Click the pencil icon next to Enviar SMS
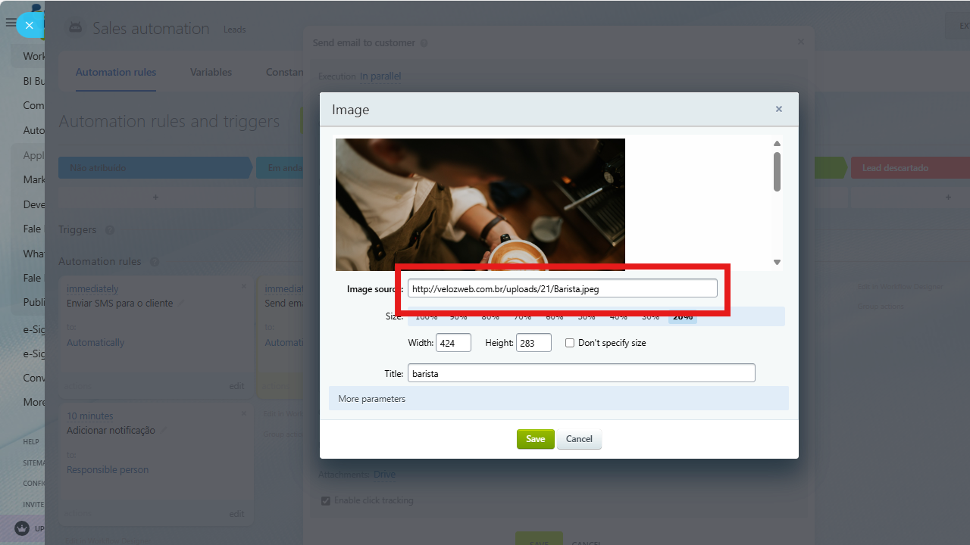The height and width of the screenshot is (545, 970). 180,304
